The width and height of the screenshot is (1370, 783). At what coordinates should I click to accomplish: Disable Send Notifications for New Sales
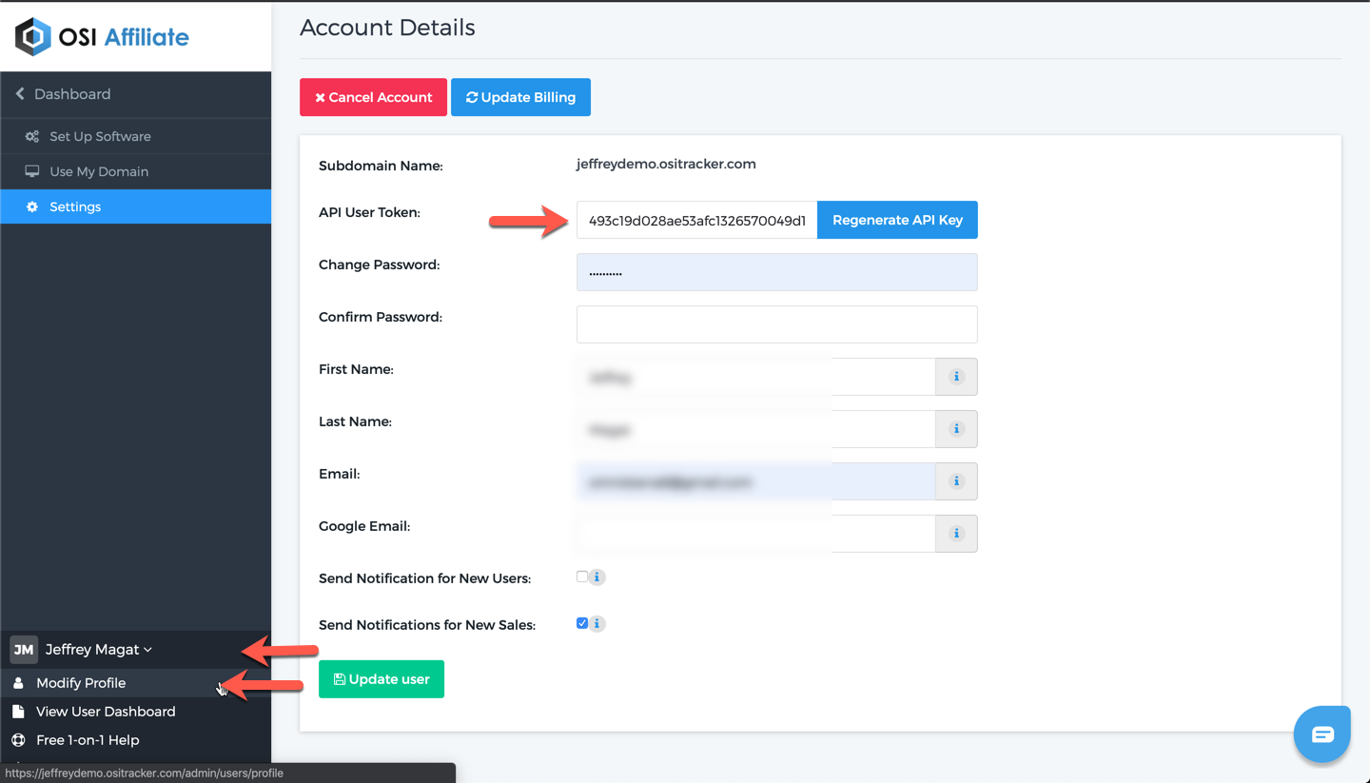(581, 623)
